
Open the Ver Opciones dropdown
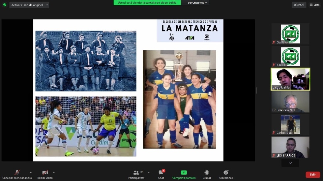pos(197,3)
